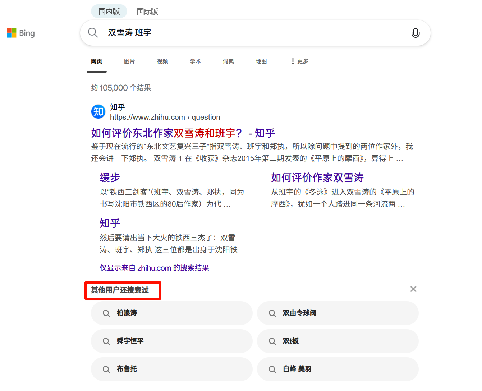Search the related suggestion 双t板
482x391 pixels.
point(338,341)
